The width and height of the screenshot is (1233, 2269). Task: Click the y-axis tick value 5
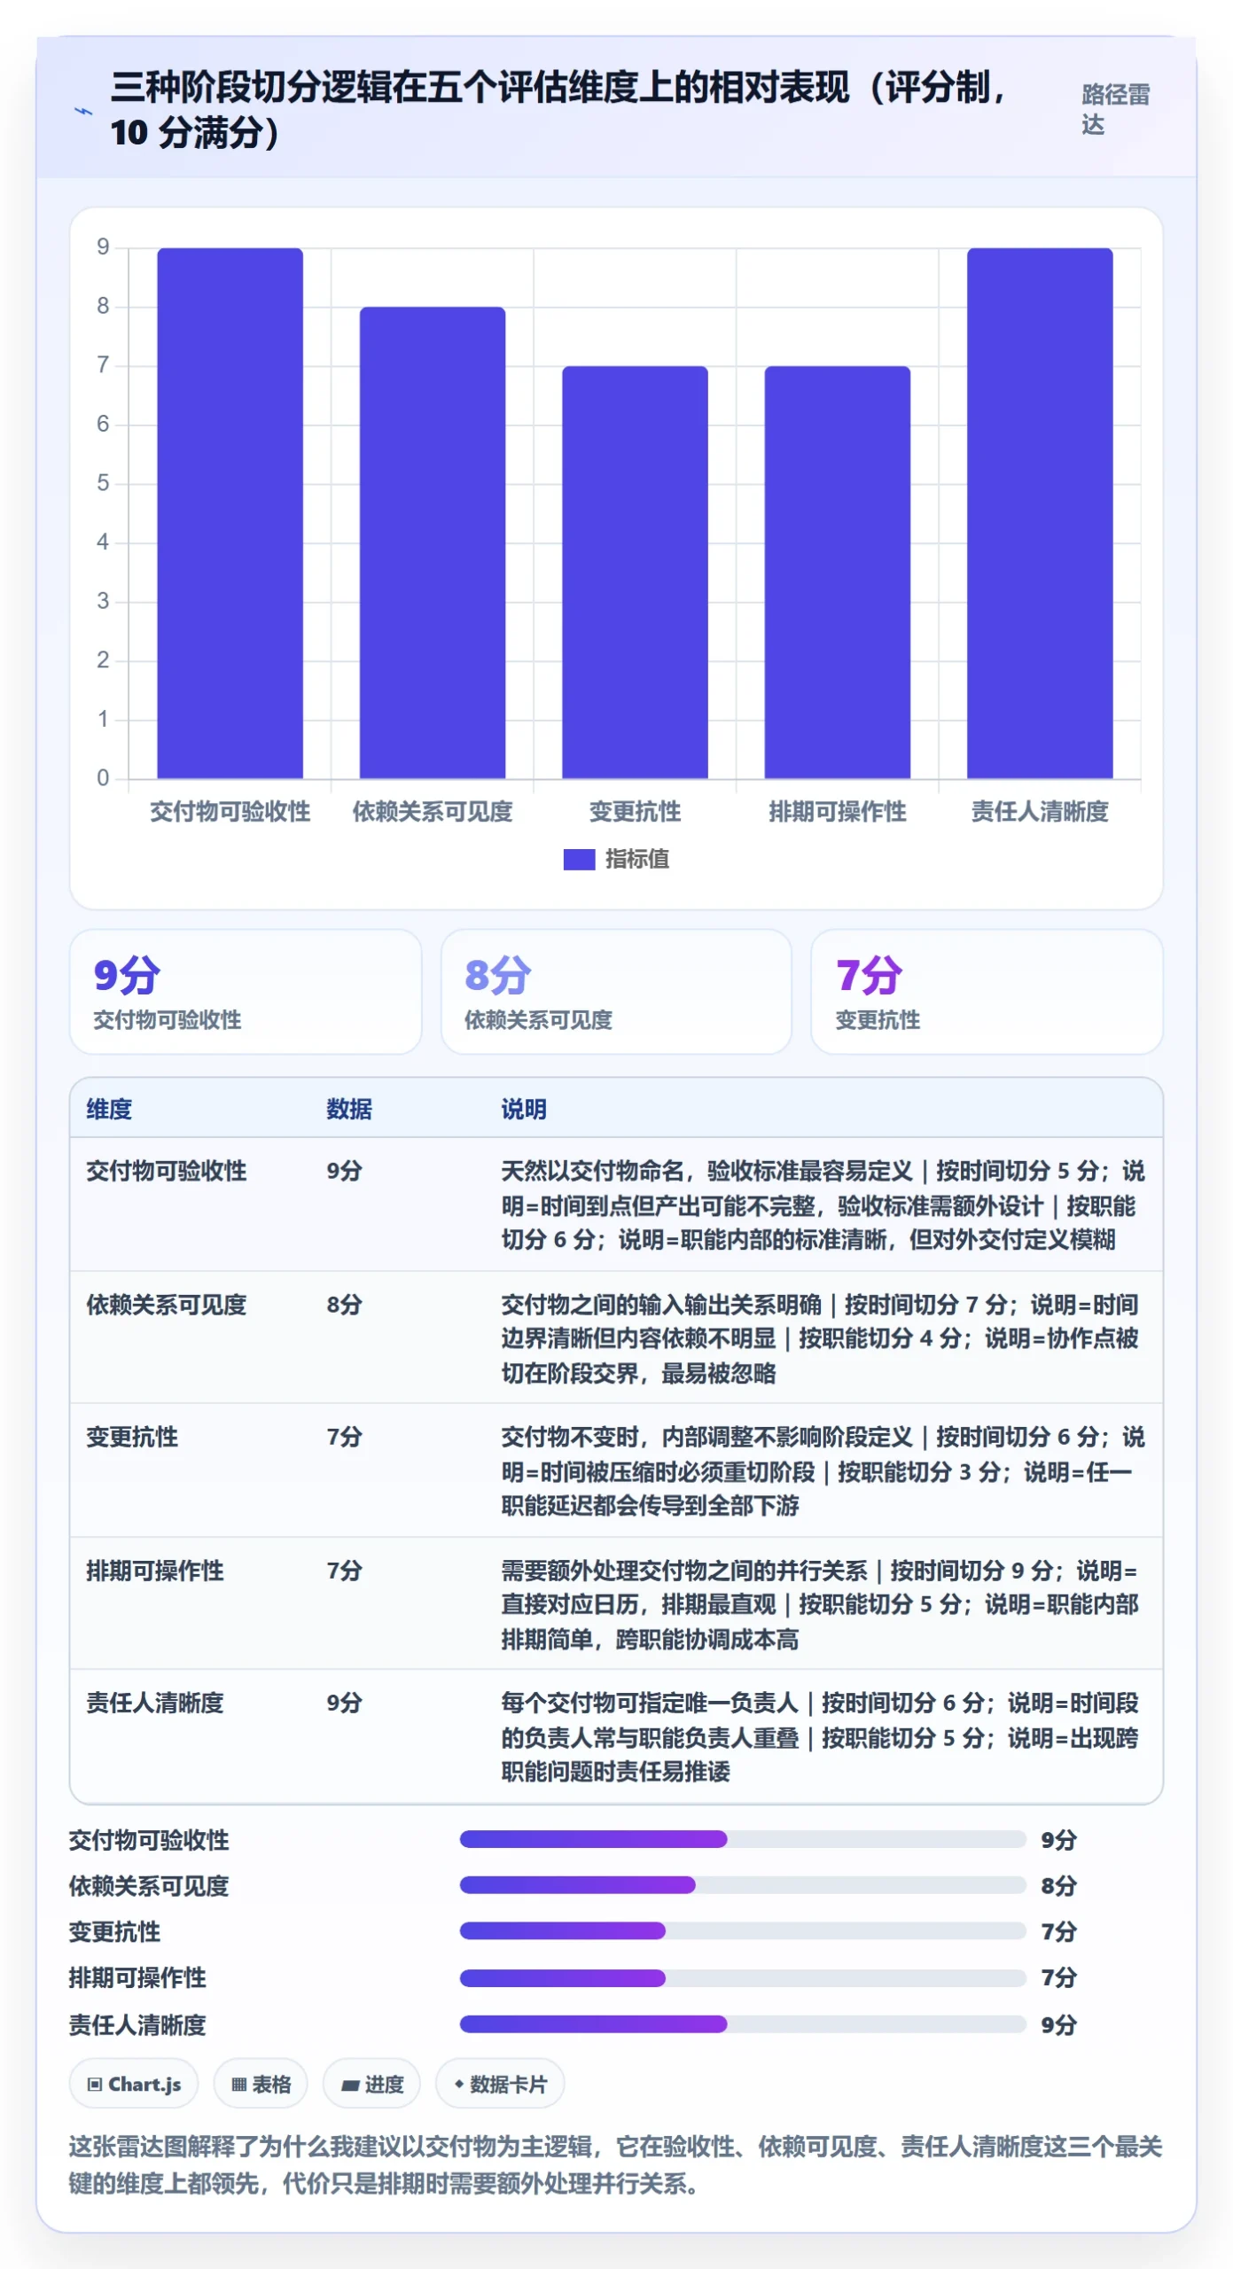coord(103,483)
